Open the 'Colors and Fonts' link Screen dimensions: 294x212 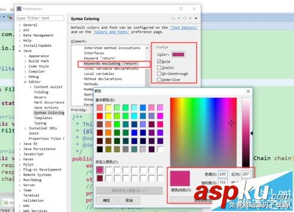click(x=111, y=32)
